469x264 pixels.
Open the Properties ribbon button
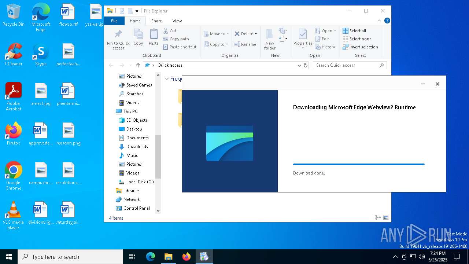303,39
